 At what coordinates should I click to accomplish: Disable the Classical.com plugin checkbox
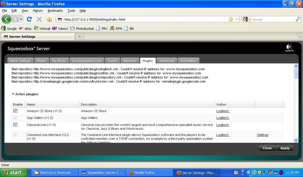(x=15, y=125)
